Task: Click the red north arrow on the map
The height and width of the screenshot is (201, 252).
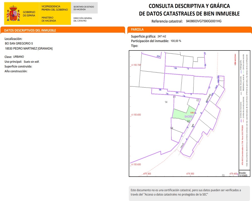Action: 235,60
